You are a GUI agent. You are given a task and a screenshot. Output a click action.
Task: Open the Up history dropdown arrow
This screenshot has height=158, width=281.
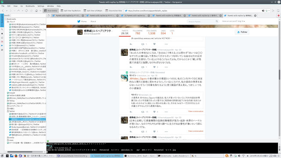tap(22, 11)
